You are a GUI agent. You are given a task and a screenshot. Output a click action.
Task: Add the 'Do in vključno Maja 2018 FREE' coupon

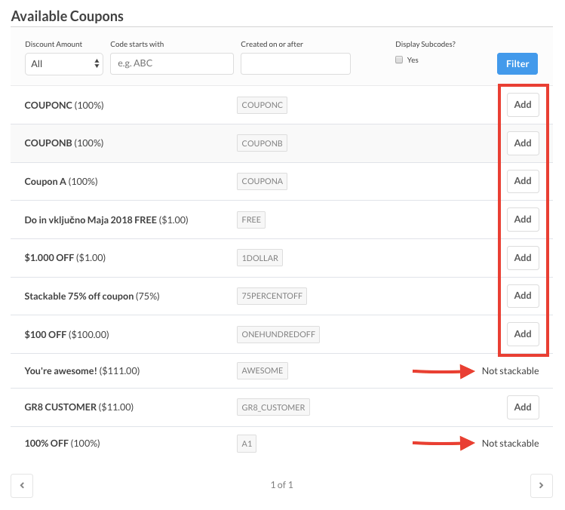point(523,220)
